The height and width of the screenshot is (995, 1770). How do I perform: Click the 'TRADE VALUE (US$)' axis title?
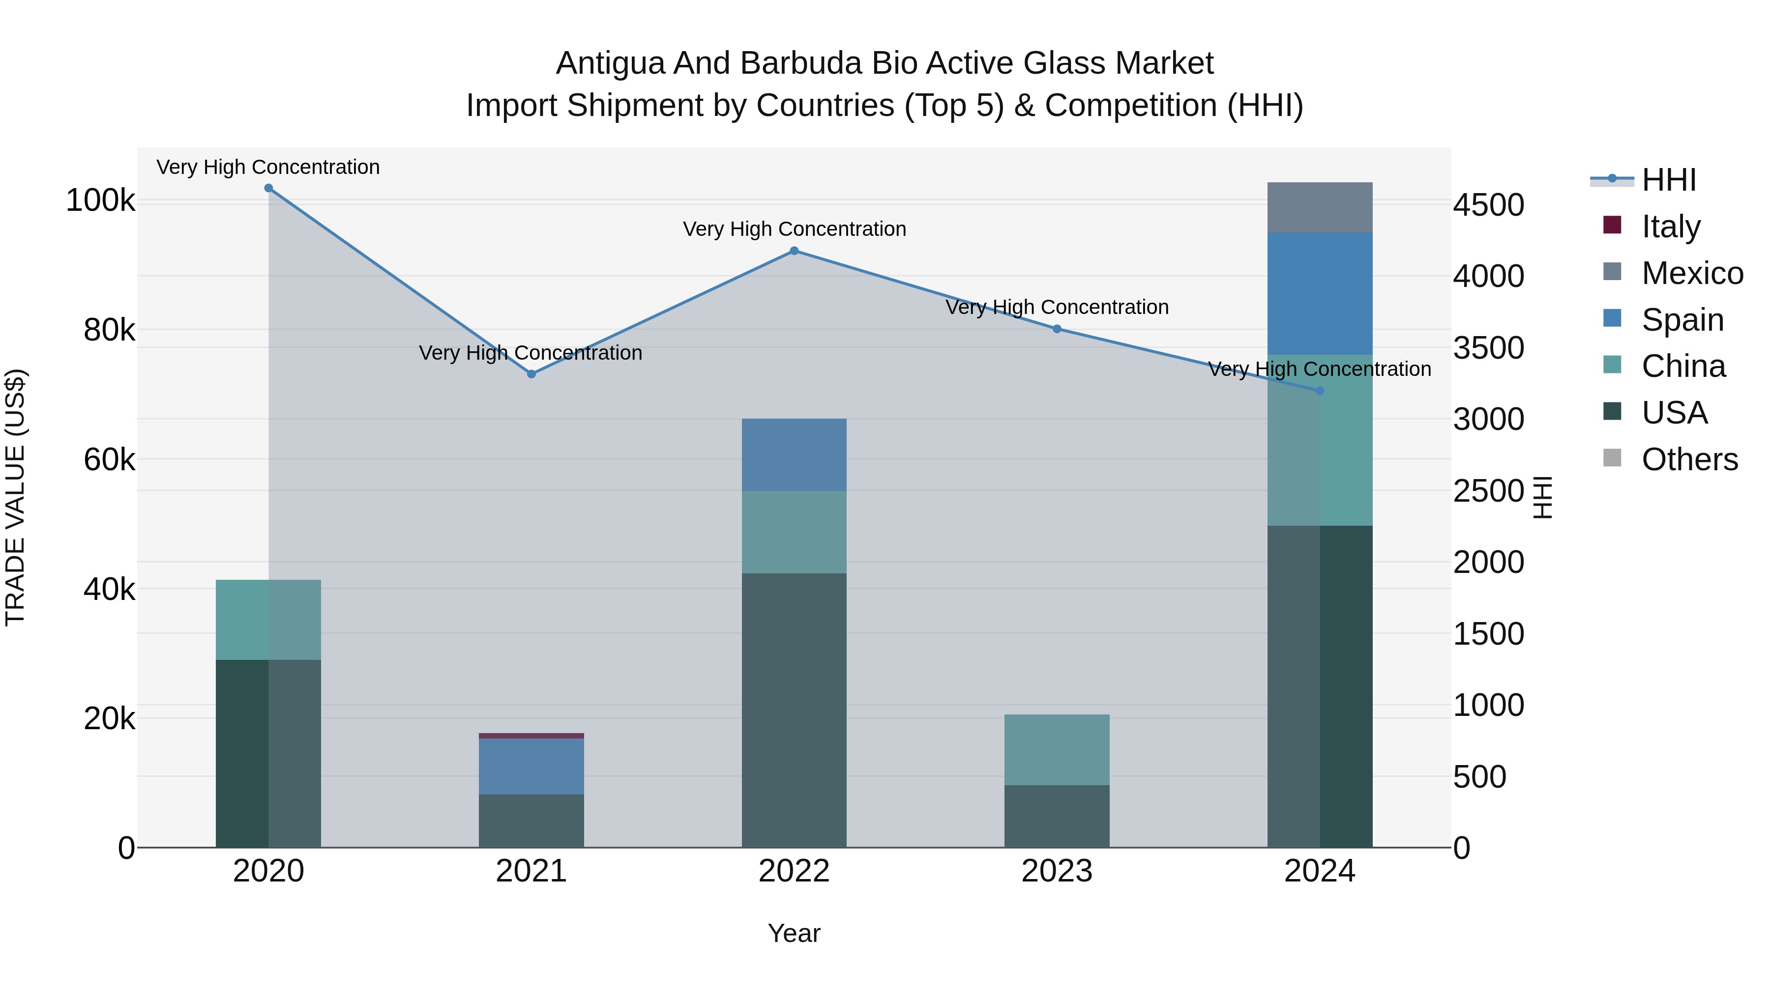click(15, 497)
